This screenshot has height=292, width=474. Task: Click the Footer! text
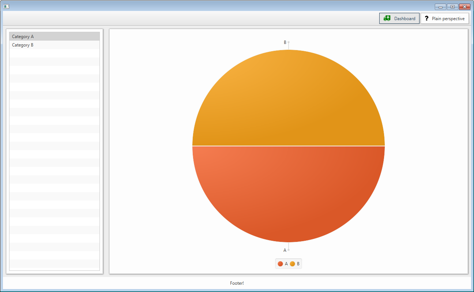click(237, 283)
